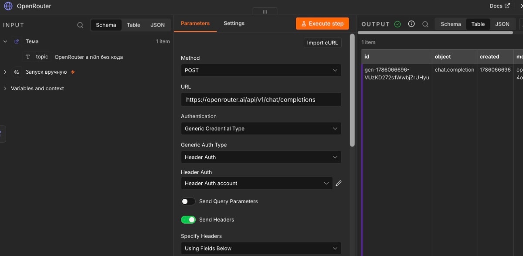This screenshot has height=256, width=523.
Task: Click the orange lightning bolt next to Запуск вручную
Action: [73, 72]
